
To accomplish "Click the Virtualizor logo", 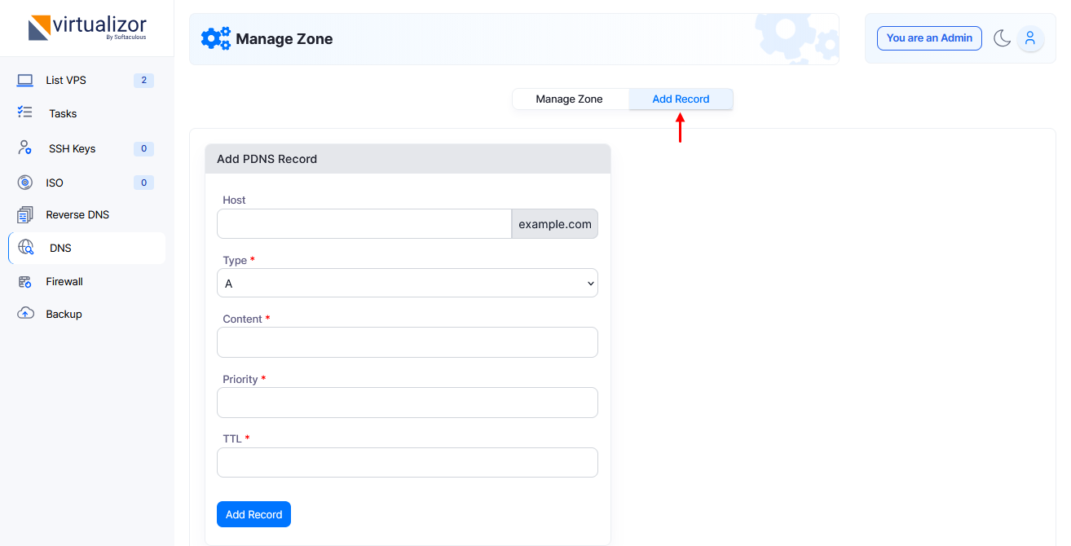I will pos(87,29).
